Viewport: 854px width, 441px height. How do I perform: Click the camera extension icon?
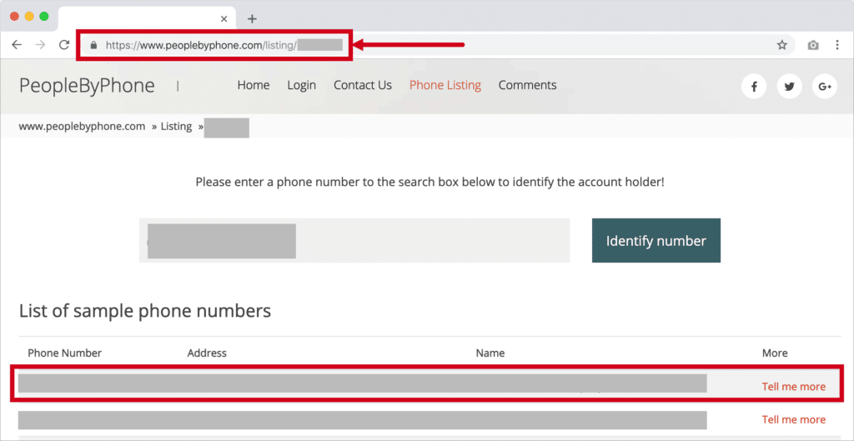[x=813, y=45]
